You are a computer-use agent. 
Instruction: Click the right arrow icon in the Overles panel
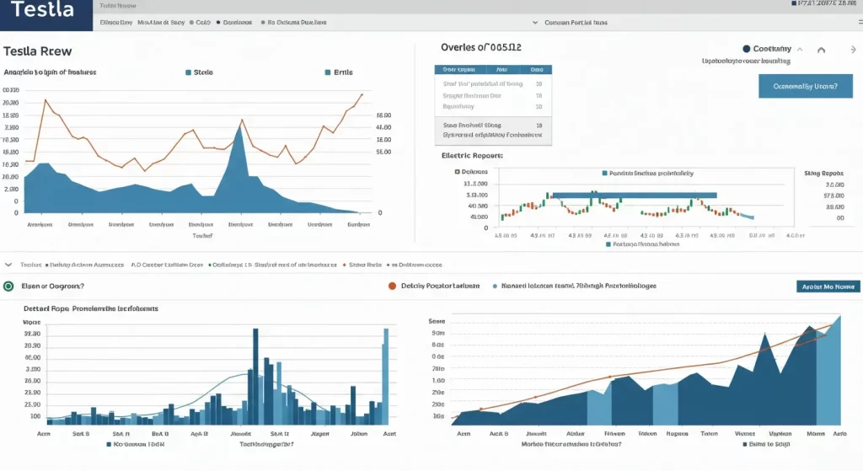tap(853, 50)
